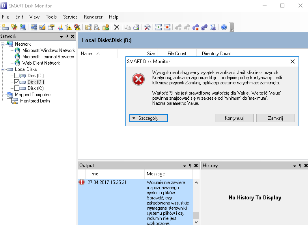Click the crossed-out red circle warning icon

tap(77, 27)
